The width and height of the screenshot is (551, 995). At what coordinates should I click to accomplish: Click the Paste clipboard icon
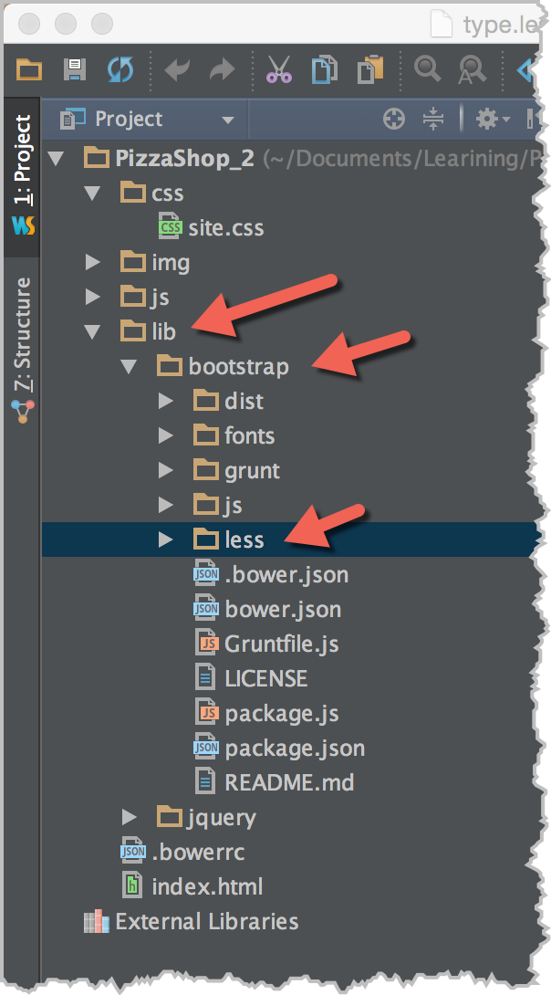click(370, 69)
